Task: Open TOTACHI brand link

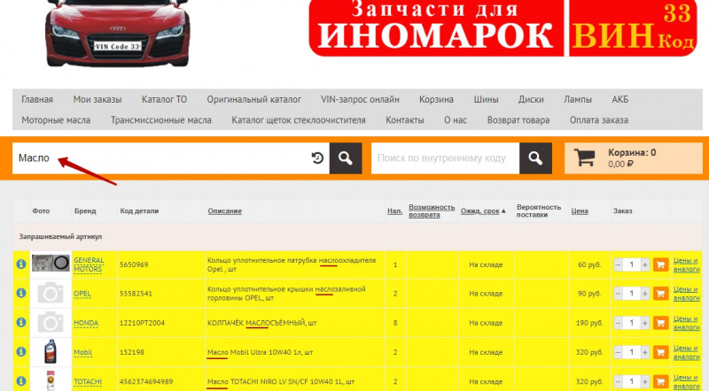Action: [88, 381]
